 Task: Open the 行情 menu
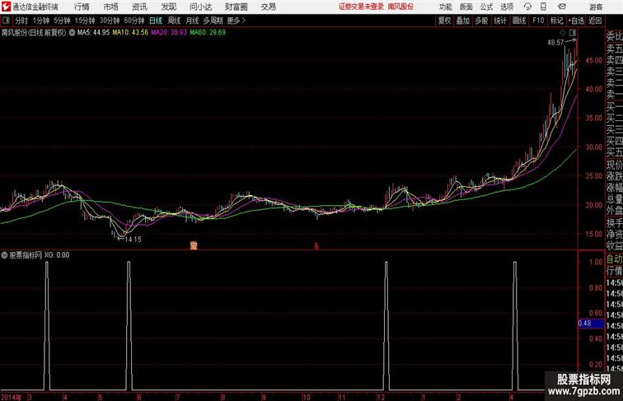point(82,7)
